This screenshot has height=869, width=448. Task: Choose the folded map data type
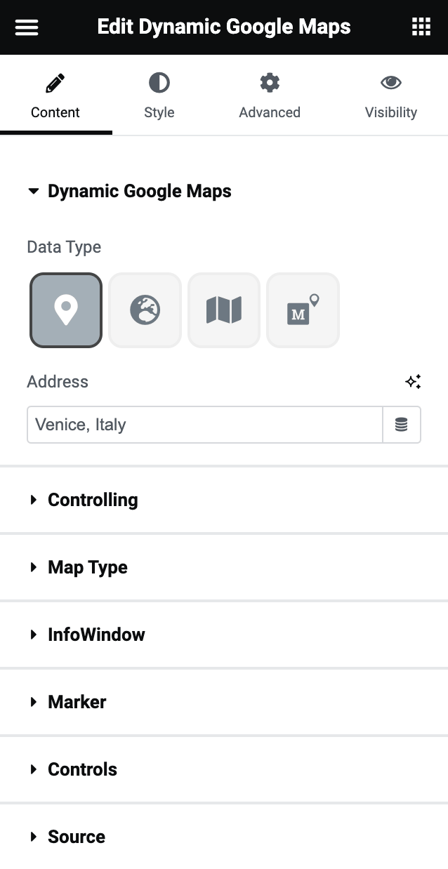[223, 310]
